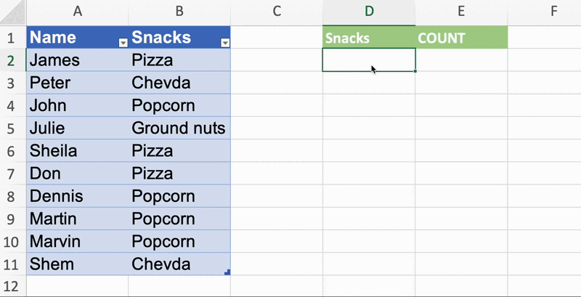Select row 5 header
Image resolution: width=581 pixels, height=297 pixels.
tap(12, 129)
